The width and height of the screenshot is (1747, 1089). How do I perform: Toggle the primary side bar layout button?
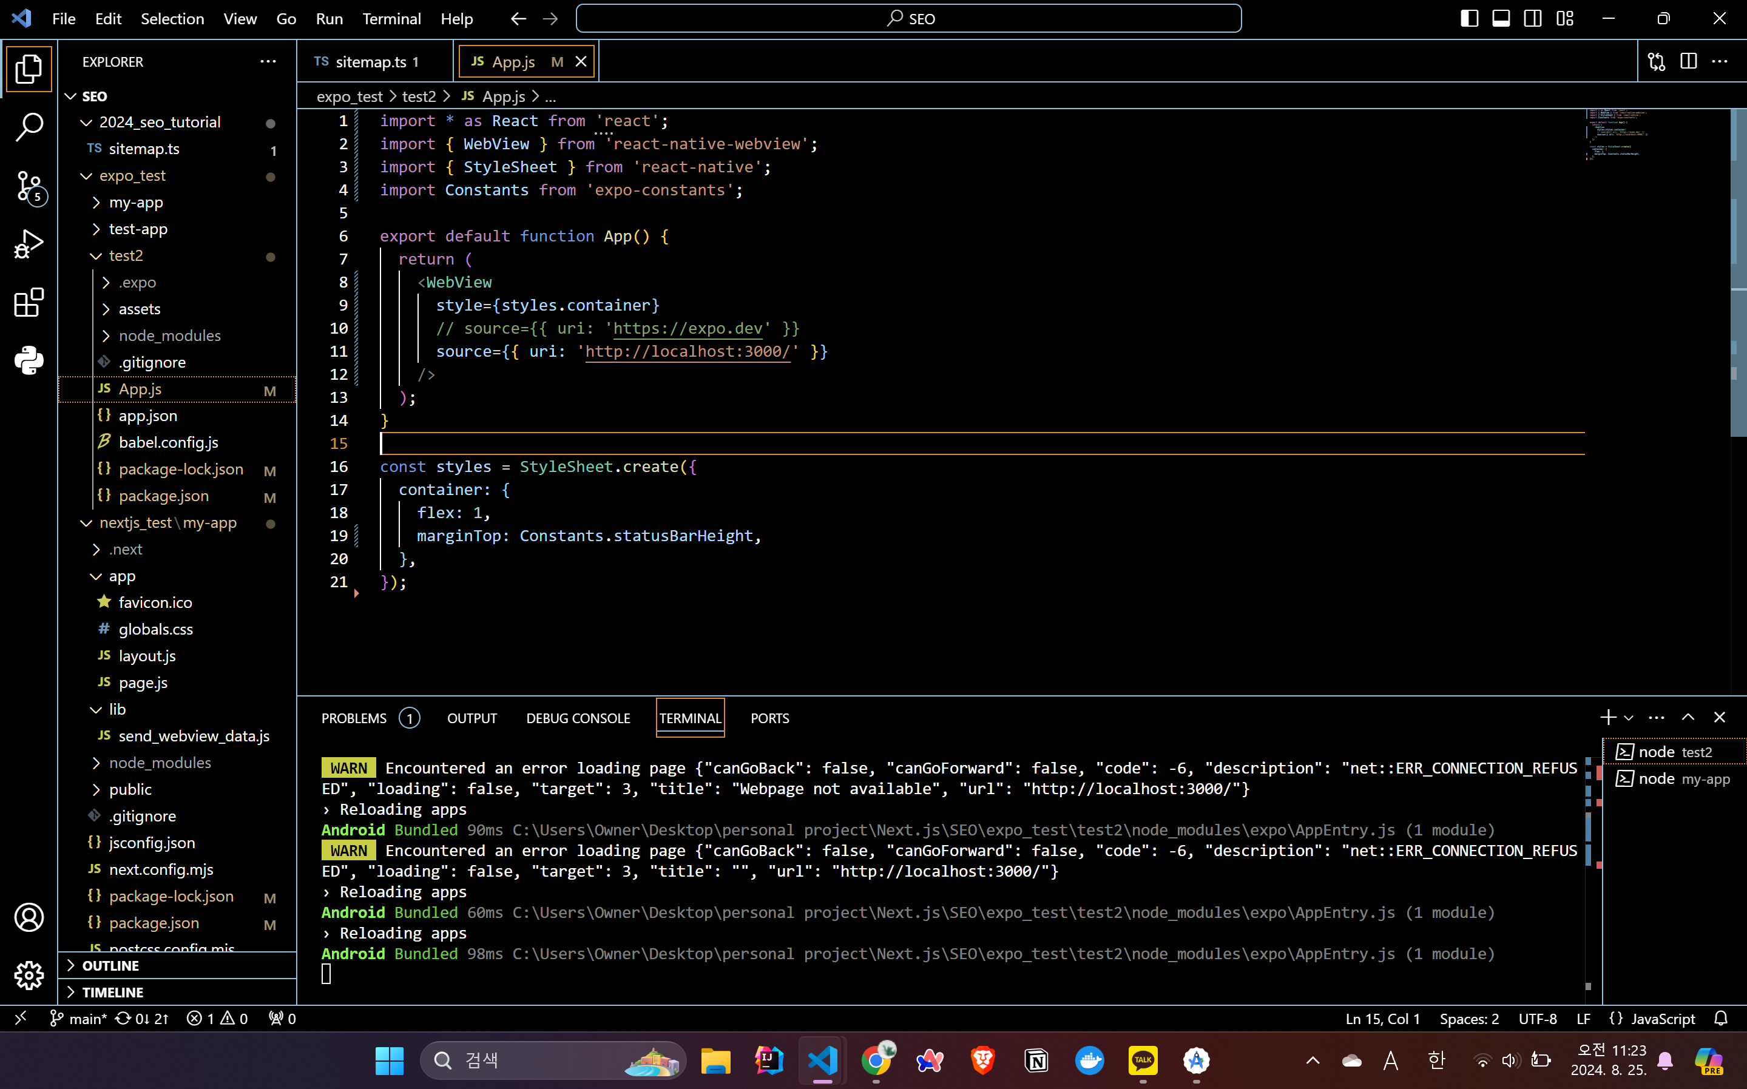[1469, 19]
